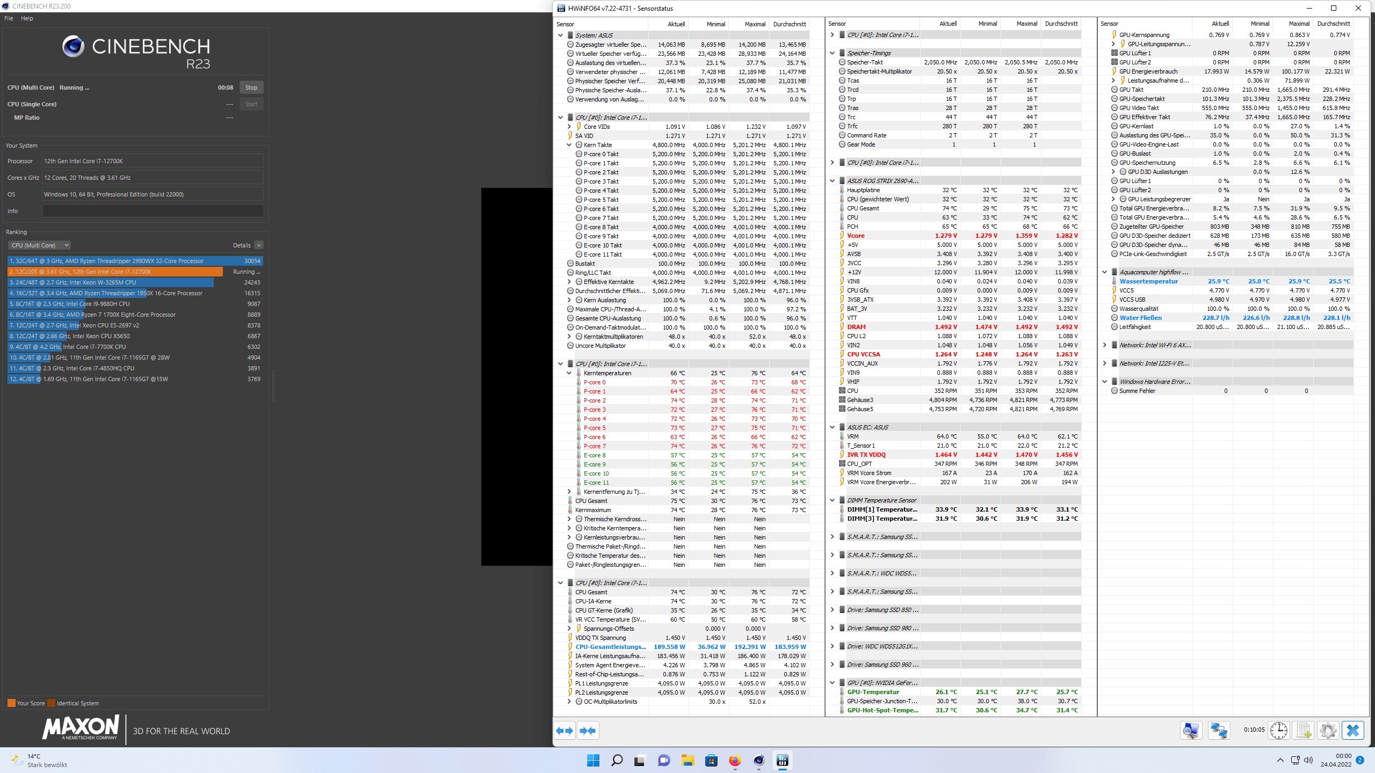1375x773 pixels.
Task: Open HWiNFO settings gear icon
Action: 1328,731
